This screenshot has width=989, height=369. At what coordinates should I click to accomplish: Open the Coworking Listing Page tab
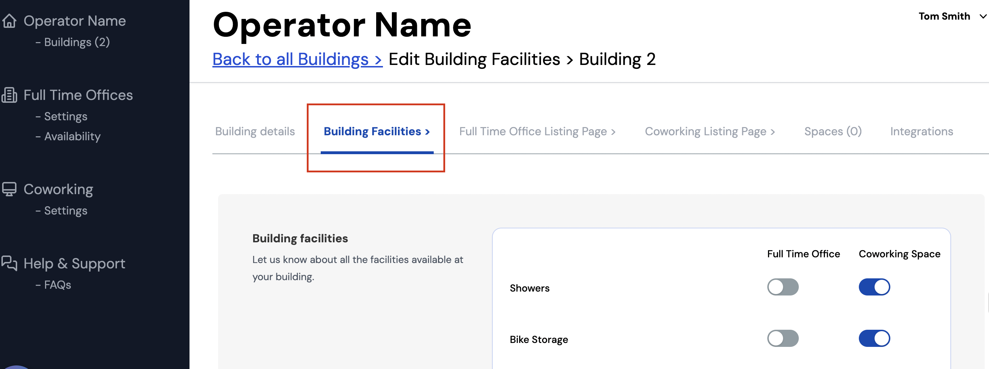point(710,131)
